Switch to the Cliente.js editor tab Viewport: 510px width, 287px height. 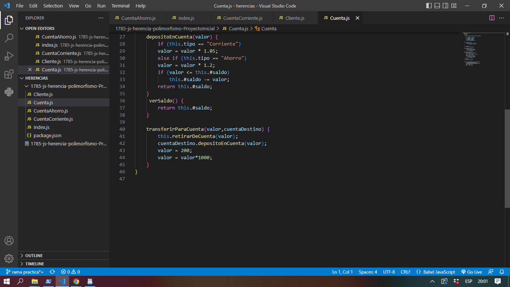(295, 18)
